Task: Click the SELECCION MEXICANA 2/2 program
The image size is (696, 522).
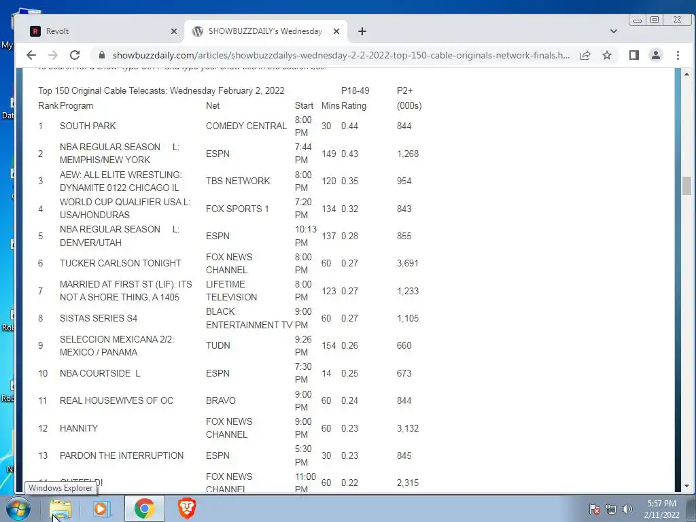Action: pos(117,345)
